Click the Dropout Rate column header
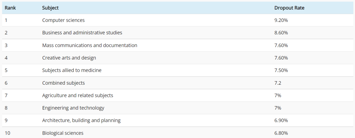The image size is (355, 138). 289,8
